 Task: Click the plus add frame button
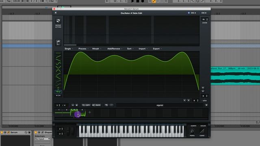pos(77,105)
